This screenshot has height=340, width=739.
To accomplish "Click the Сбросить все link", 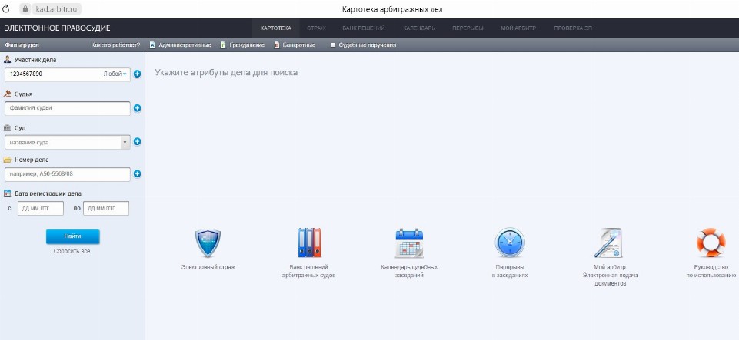I will click(x=72, y=251).
